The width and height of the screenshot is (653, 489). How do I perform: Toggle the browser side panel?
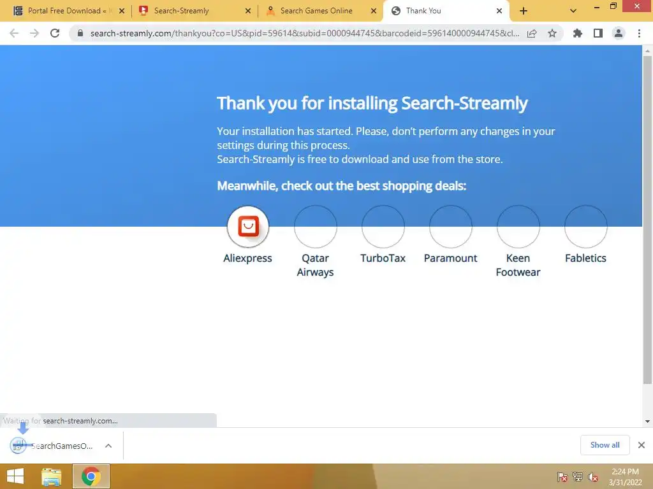point(598,33)
